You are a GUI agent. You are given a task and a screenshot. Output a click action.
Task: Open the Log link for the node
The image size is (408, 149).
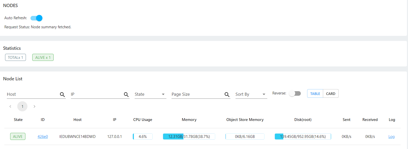[x=391, y=137]
